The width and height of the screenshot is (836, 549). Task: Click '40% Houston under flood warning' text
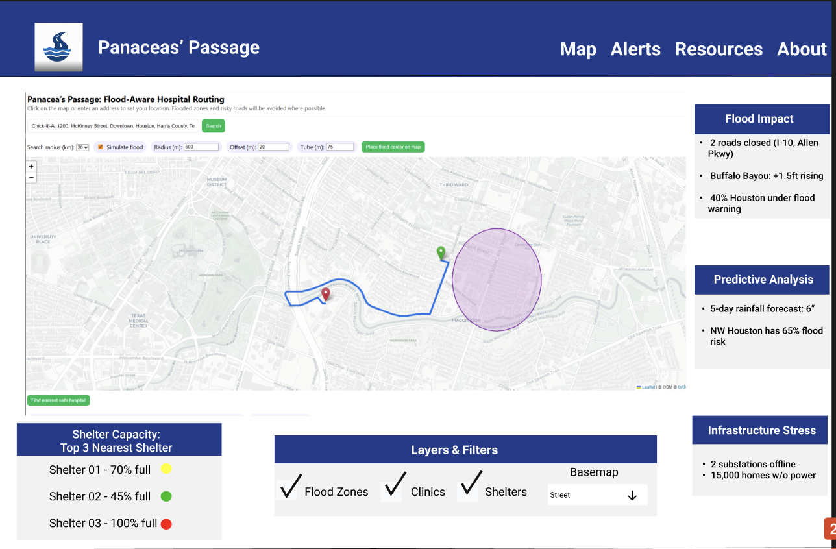tap(761, 203)
